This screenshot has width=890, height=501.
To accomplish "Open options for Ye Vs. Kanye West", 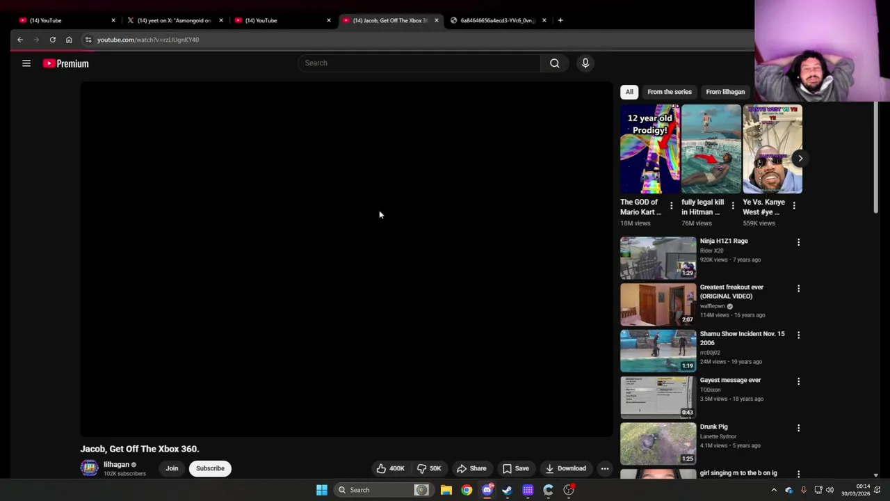I will (793, 205).
